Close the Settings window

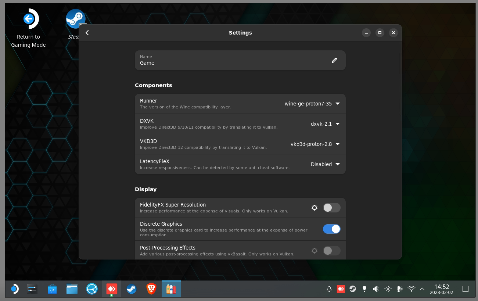pyautogui.click(x=393, y=33)
